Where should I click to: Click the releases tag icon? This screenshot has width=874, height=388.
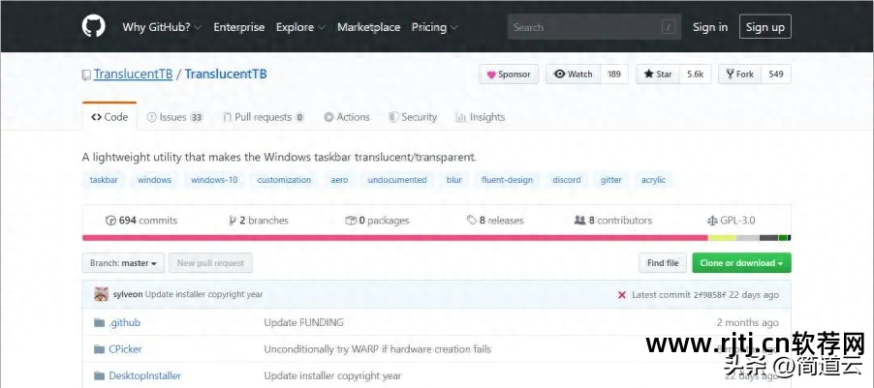coord(471,221)
